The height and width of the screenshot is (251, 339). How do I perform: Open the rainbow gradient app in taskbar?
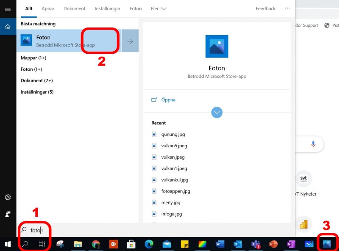click(x=203, y=244)
